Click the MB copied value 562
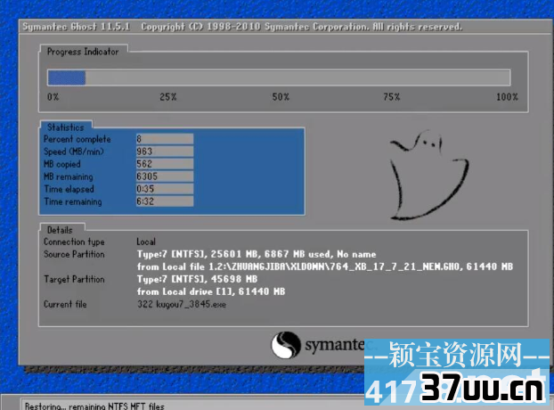554x410 pixels. [x=165, y=164]
